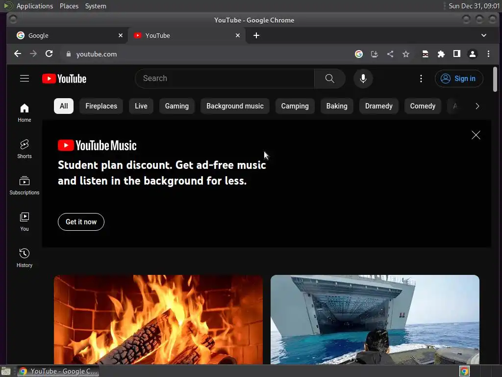Open Chrome three-dot menu
Screen dimensions: 502x377
click(x=488, y=54)
